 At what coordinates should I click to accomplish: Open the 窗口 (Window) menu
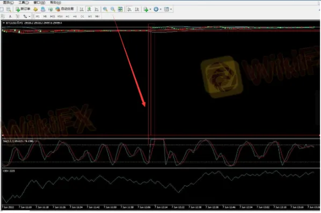pyautogui.click(x=39, y=3)
